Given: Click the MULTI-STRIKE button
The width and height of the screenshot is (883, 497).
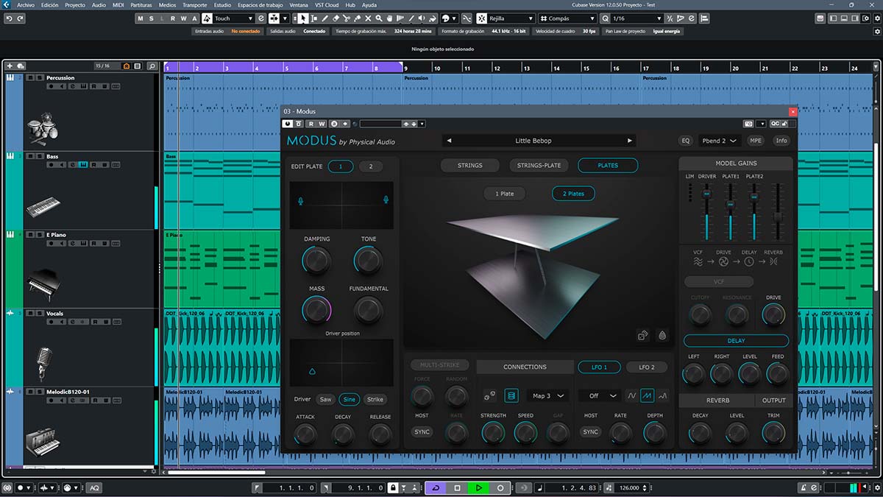Looking at the screenshot, I should coord(439,364).
